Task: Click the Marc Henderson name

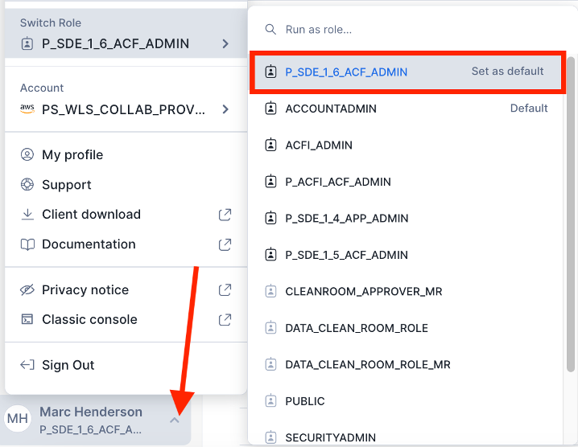Action: pos(91,412)
